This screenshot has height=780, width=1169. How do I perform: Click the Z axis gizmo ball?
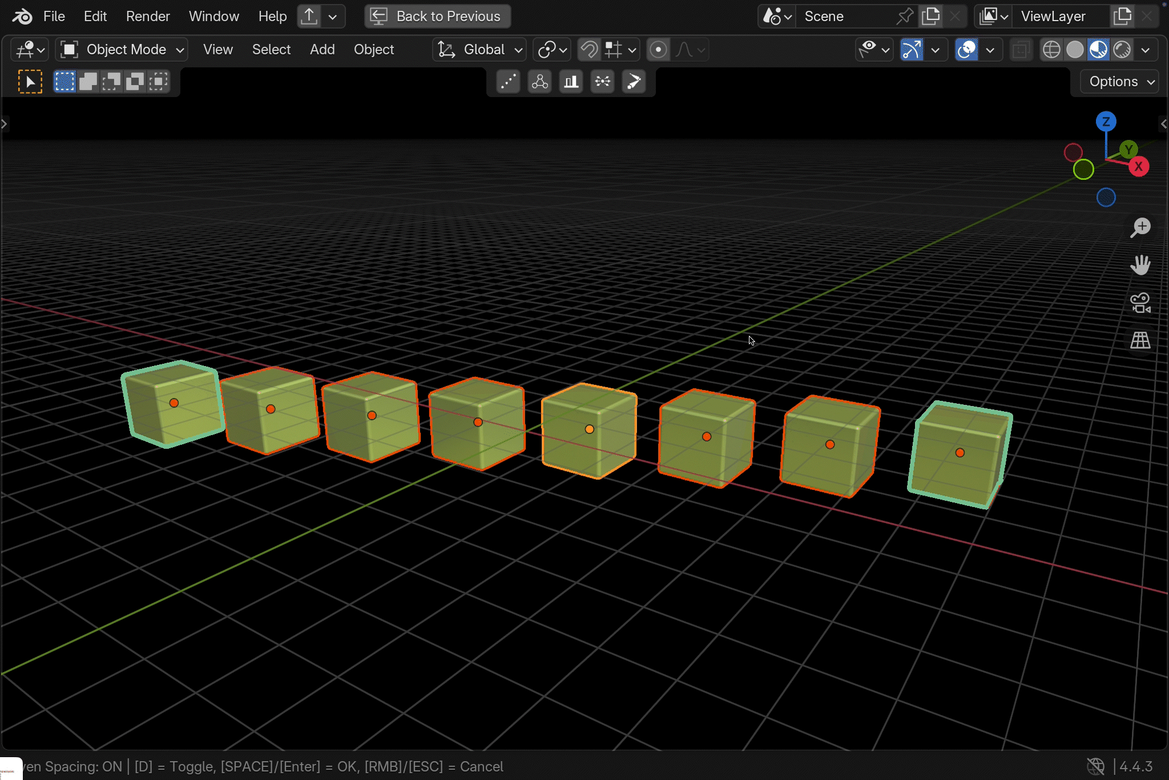coord(1106,122)
